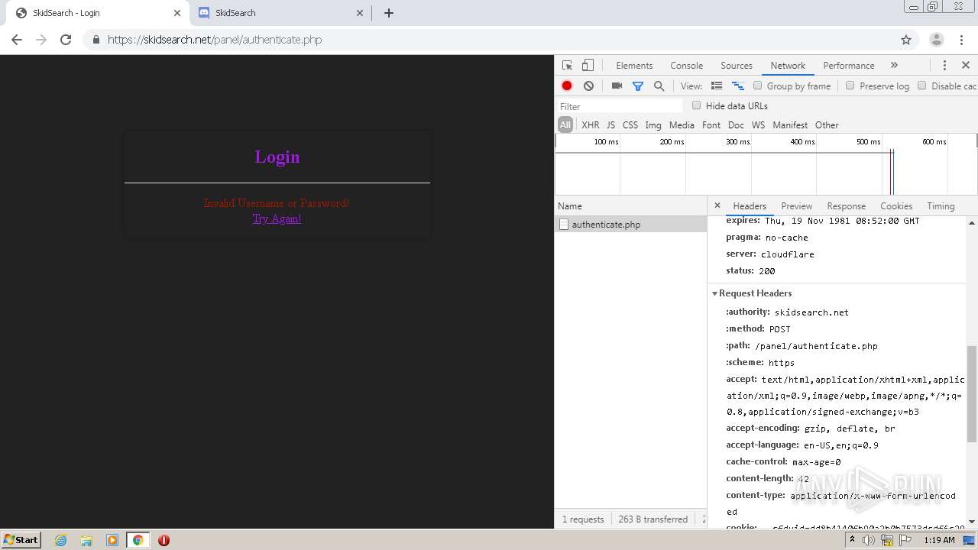Click the site lock security icon
The height and width of the screenshot is (550, 978).
click(96, 40)
